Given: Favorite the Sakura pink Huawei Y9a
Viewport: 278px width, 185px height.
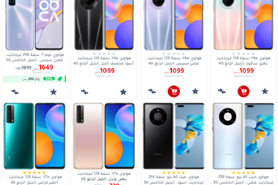Looking at the screenshot, I should (x=265, y=91).
